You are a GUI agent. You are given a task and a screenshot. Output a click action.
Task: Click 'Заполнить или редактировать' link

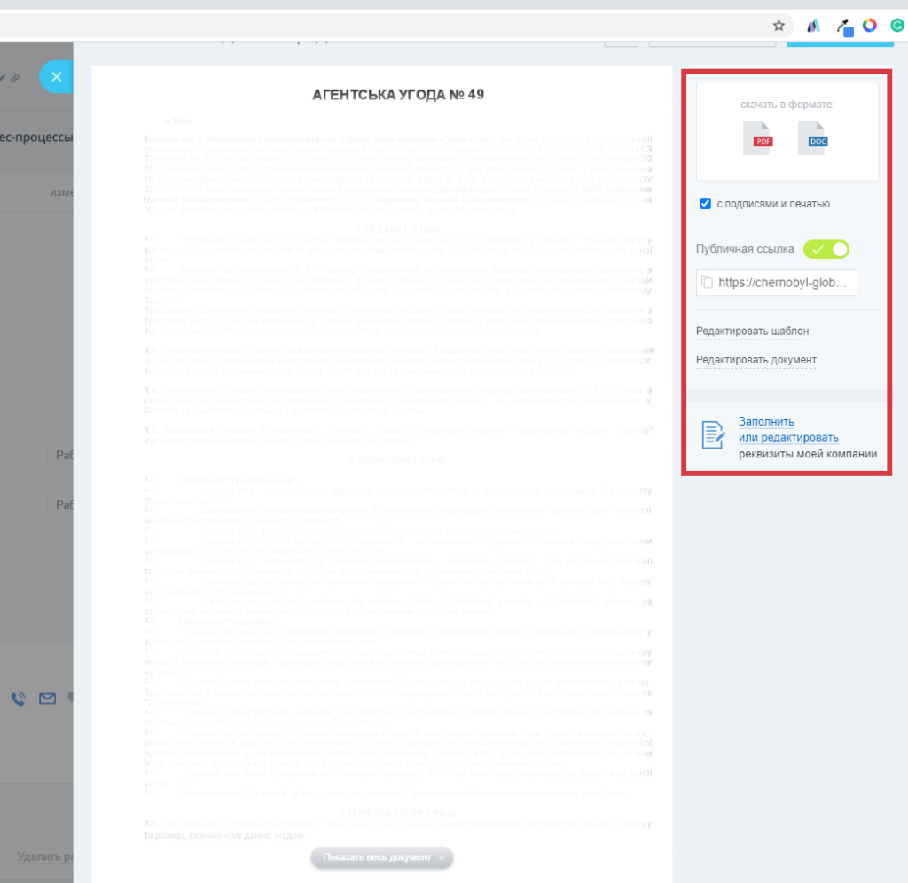click(x=788, y=430)
